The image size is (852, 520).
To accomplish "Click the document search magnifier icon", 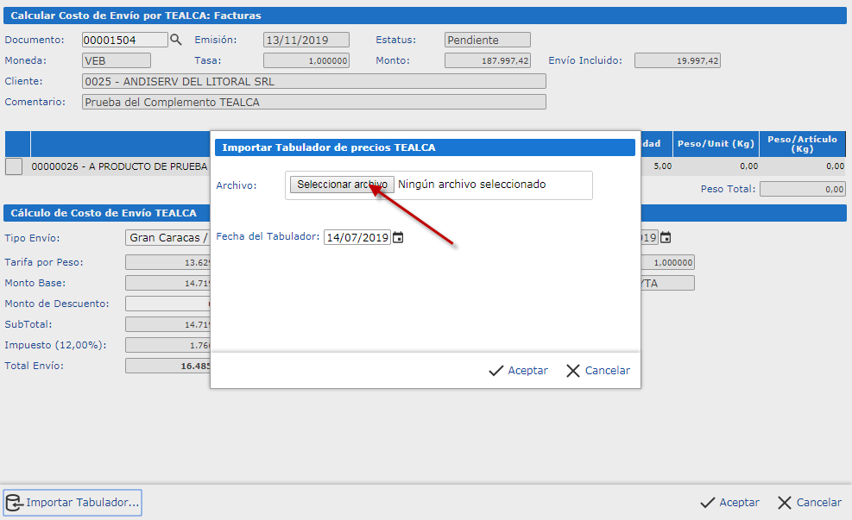I will tap(175, 40).
